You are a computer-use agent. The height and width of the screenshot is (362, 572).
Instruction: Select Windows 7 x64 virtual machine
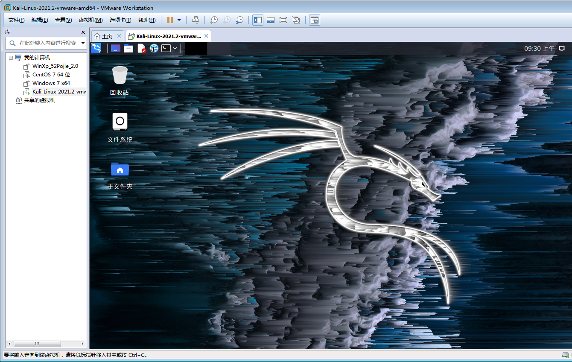51,83
